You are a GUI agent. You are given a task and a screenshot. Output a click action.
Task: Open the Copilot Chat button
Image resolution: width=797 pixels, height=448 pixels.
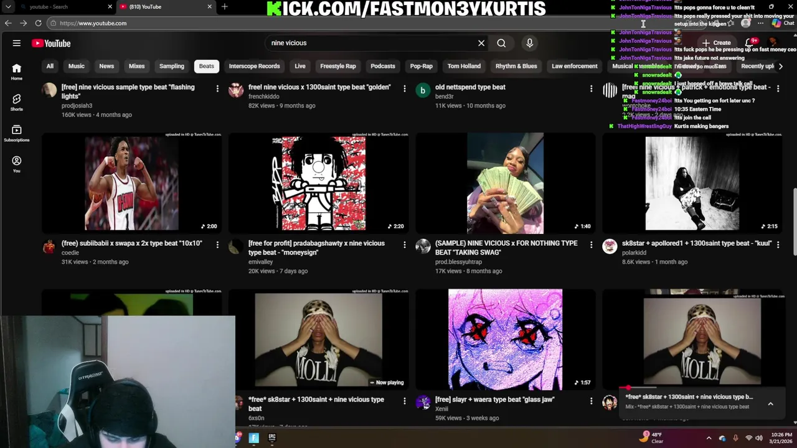coord(783,23)
